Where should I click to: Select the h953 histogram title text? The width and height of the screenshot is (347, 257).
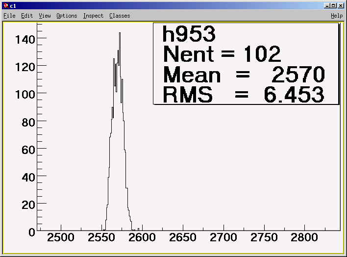[189, 34]
